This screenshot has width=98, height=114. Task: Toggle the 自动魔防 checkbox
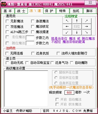click(x=72, y=63)
